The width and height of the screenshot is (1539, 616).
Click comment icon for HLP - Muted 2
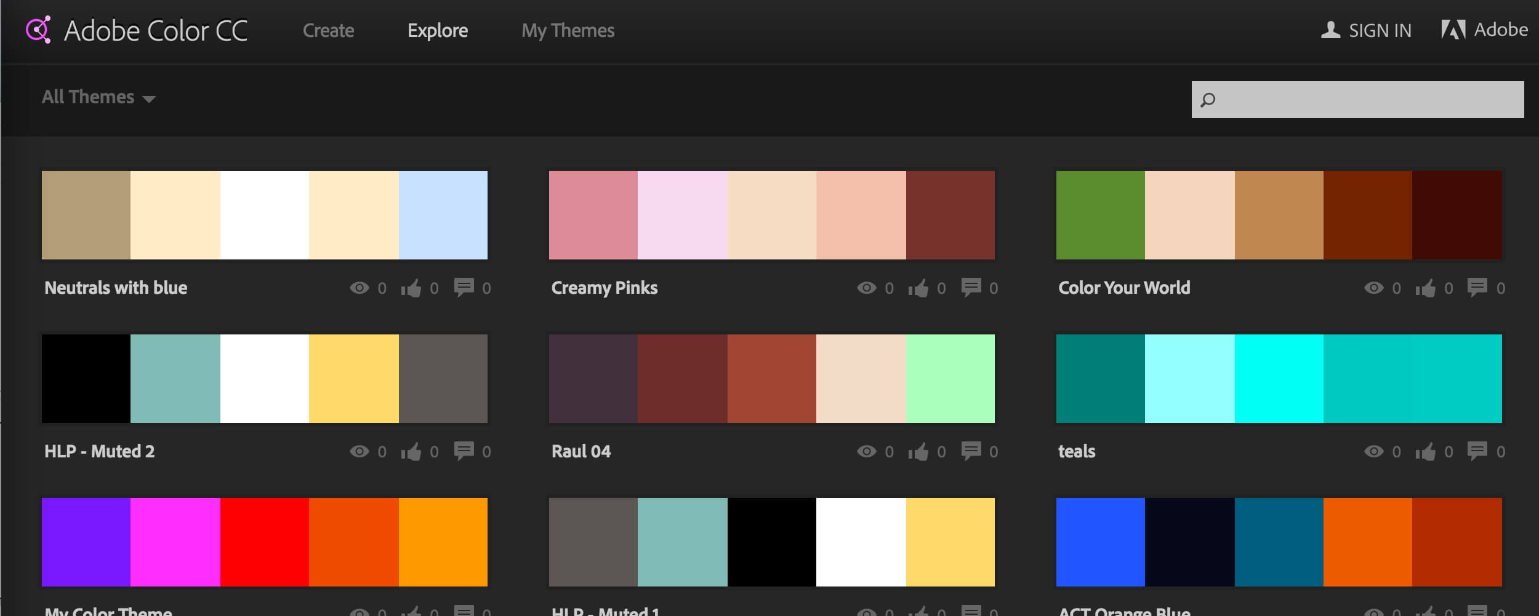coord(464,451)
